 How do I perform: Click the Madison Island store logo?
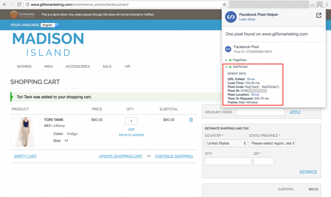point(48,44)
